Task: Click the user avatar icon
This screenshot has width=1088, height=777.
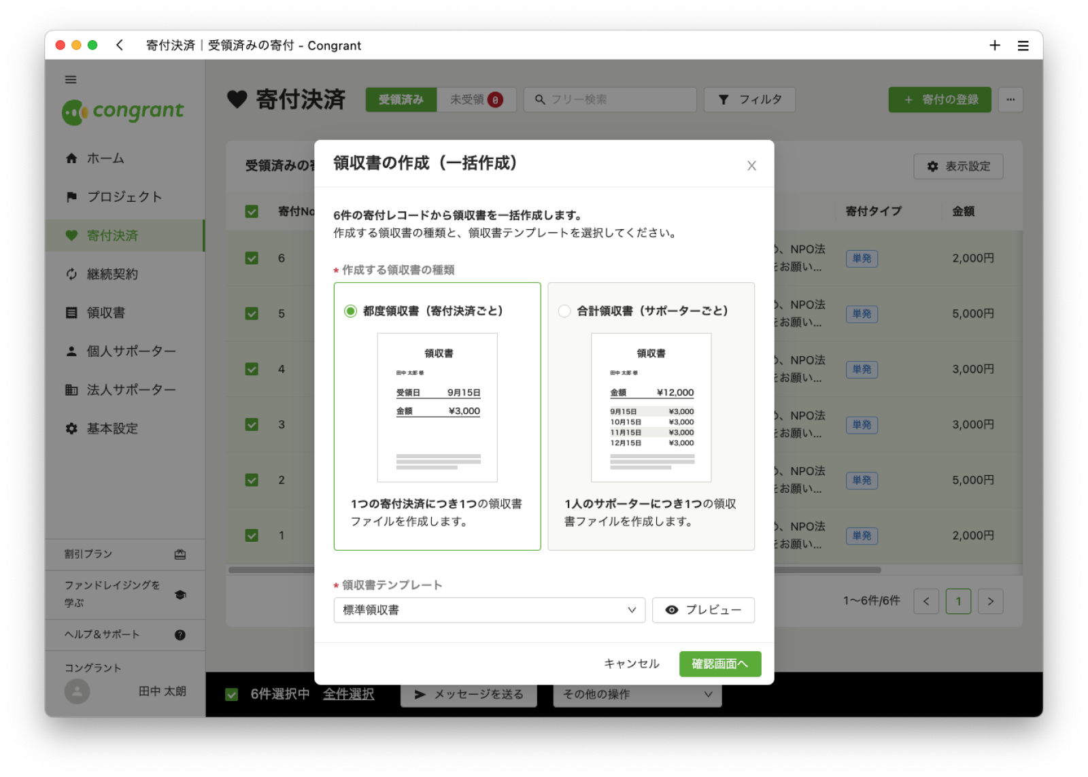Action: (x=77, y=691)
